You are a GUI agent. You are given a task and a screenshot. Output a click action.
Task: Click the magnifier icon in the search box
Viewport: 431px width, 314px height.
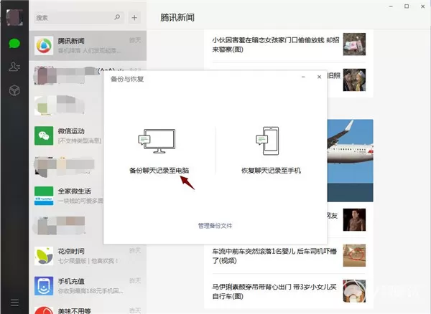pos(117,17)
